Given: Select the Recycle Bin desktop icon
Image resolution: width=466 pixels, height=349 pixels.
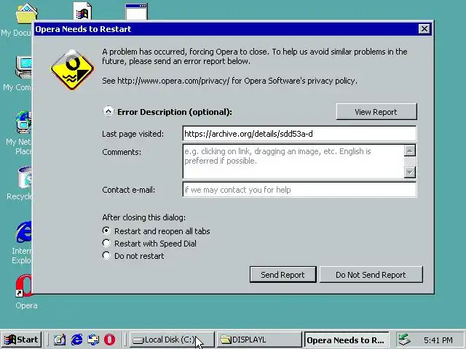Looking at the screenshot, I should click(x=24, y=177).
